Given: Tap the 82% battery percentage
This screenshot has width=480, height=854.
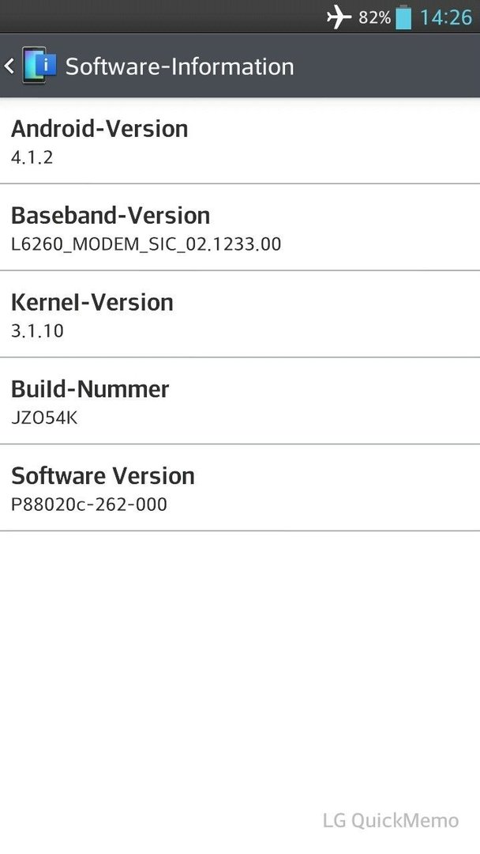Looking at the screenshot, I should (x=374, y=17).
